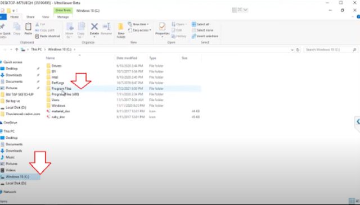This screenshot has width=360, height=205.
Task: Click the Edit button in the Open group
Action: [x=177, y=30]
